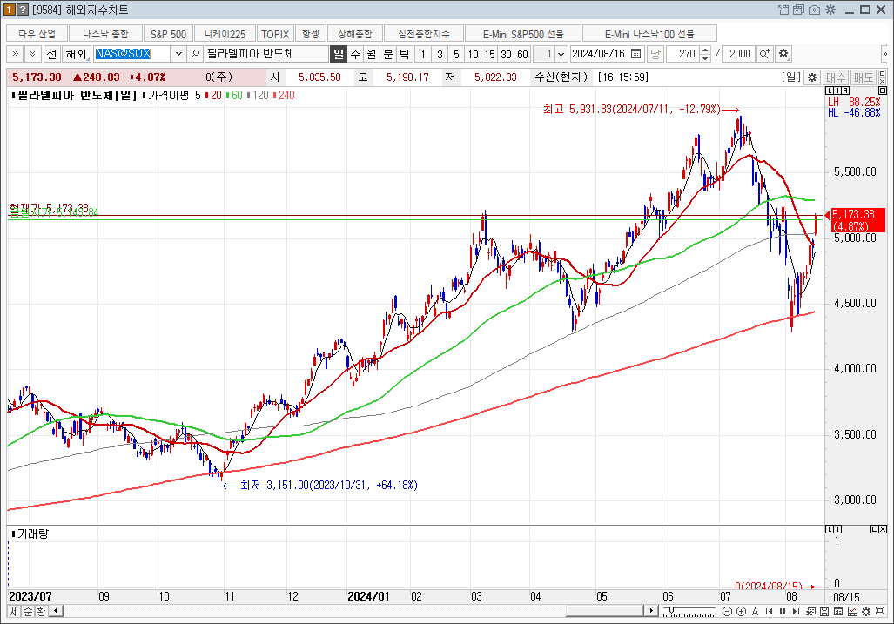Click the gear icon beside the 매수 button
Viewport: 894px width, 624px height.
pyautogui.click(x=811, y=77)
